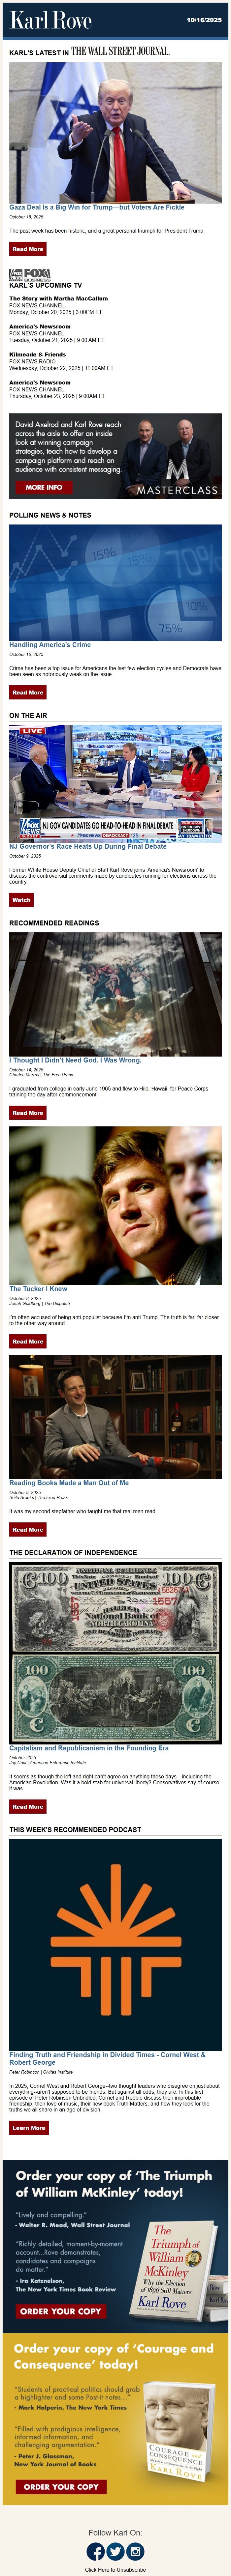Viewport: 231px width, 2576px height.
Task: Click MORE INFO on MasterClass banner
Action: pos(43,487)
